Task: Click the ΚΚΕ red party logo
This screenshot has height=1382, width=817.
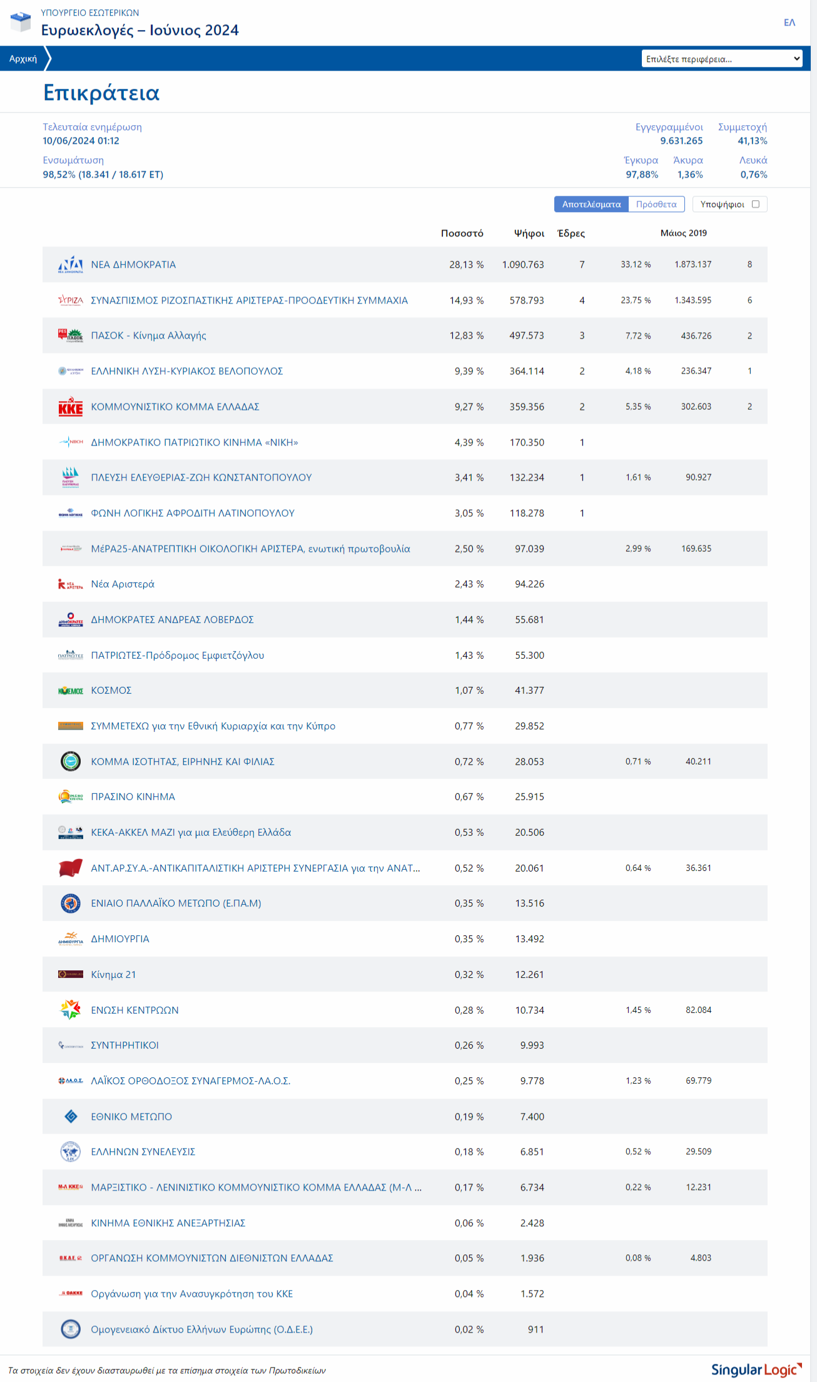Action: 71,407
